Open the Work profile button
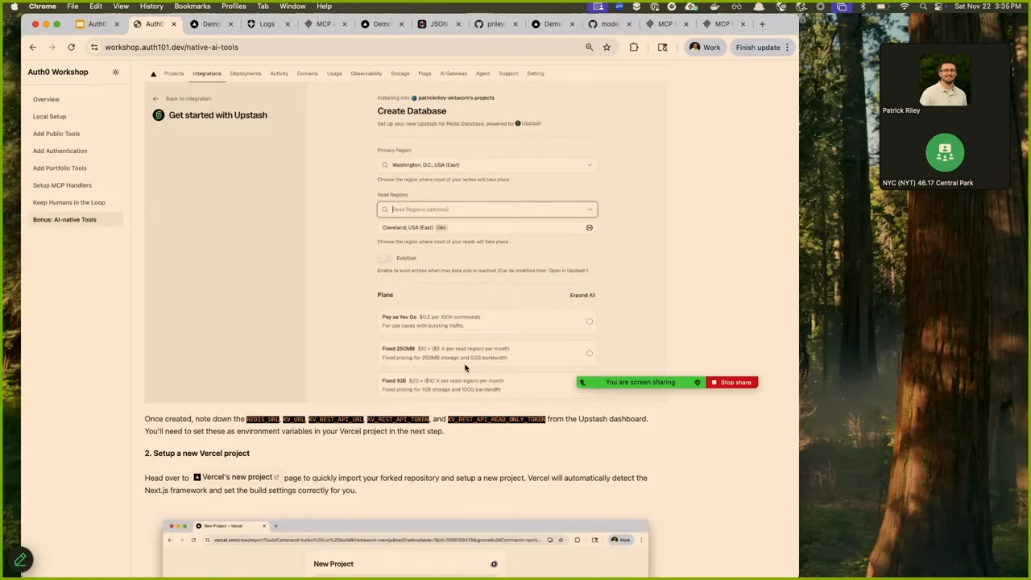Screen dimensions: 1031x580 coord(705,48)
